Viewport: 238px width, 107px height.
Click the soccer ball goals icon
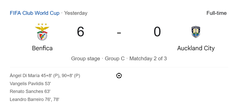pyautogui.click(x=119, y=76)
